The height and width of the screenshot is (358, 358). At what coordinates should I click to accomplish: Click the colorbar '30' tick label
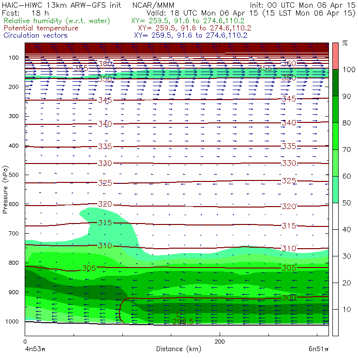point(346,256)
